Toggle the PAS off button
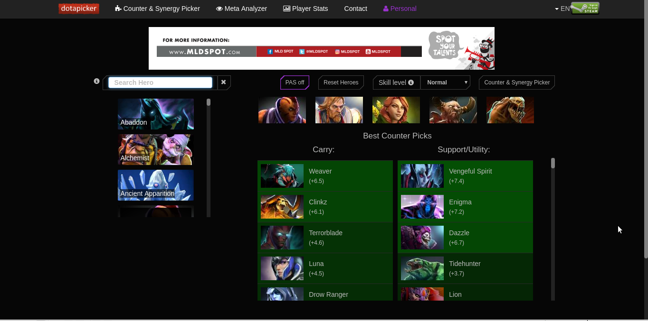 [295, 83]
